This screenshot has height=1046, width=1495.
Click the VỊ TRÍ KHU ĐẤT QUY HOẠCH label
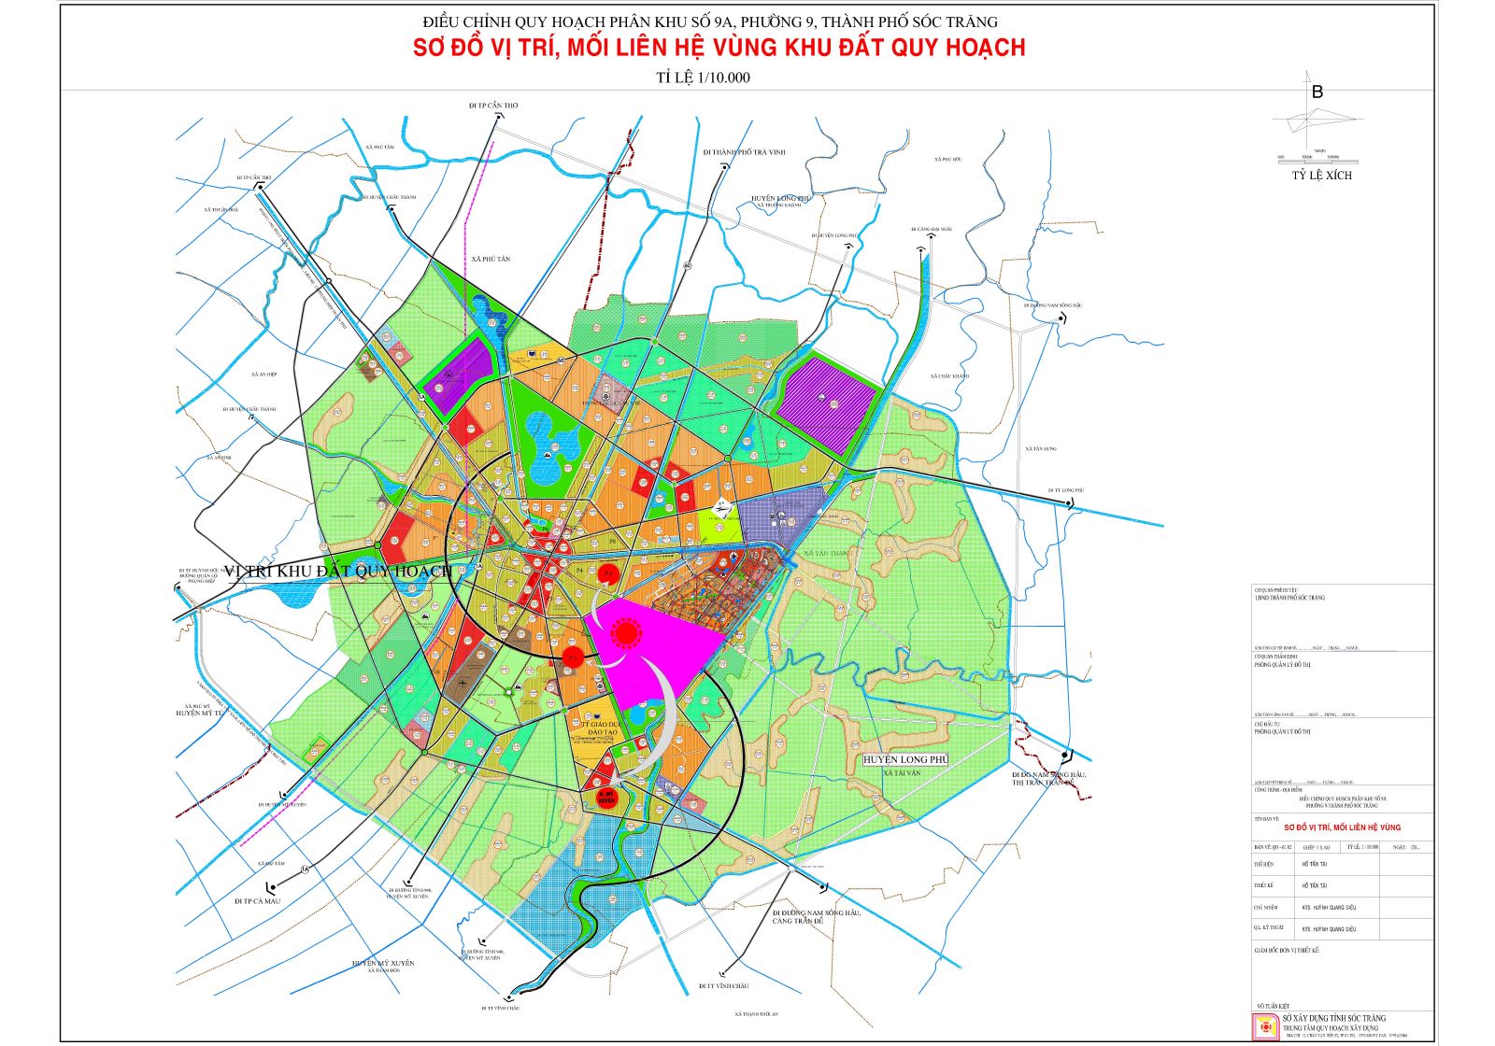click(x=338, y=571)
